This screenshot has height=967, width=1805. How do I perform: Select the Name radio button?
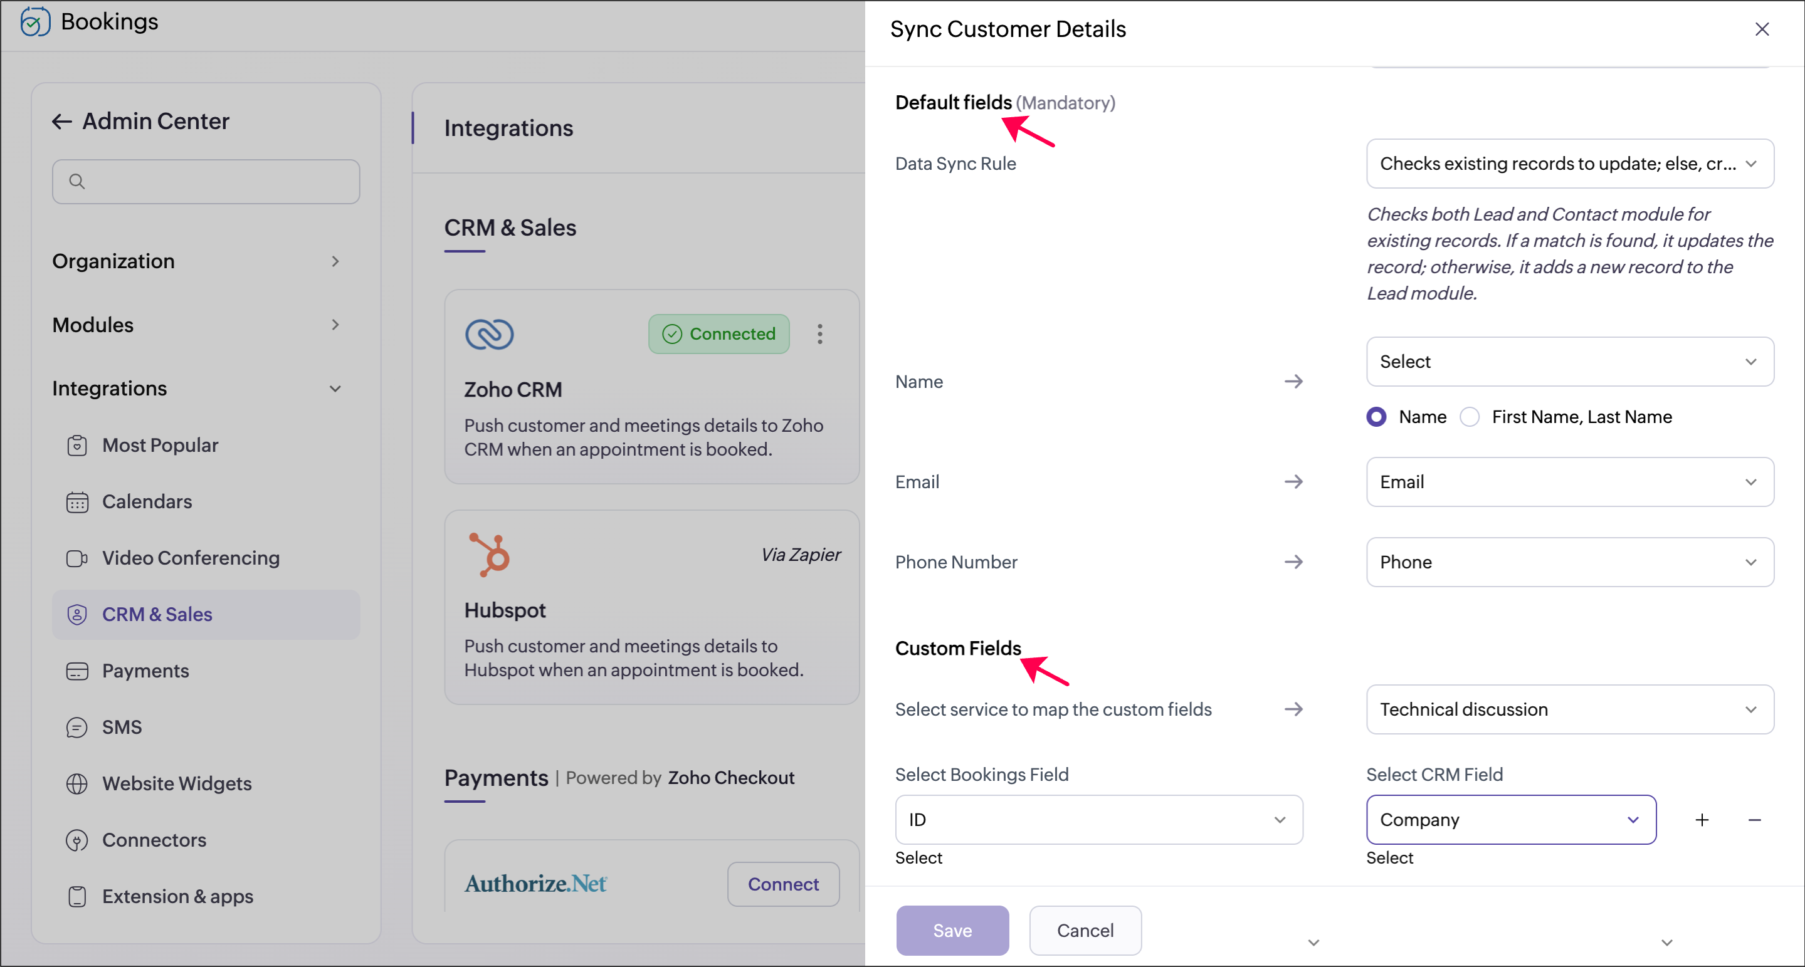(1376, 417)
